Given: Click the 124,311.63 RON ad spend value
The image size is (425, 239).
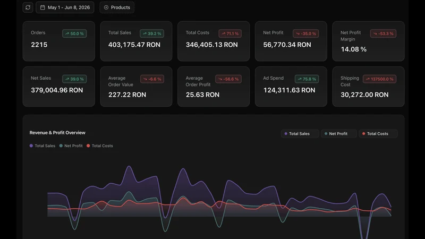Looking at the screenshot, I should pos(289,90).
